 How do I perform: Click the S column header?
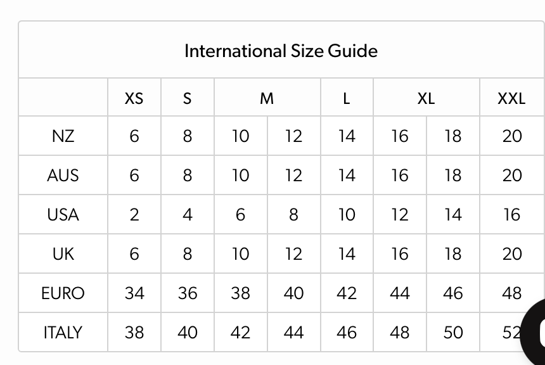[187, 98]
